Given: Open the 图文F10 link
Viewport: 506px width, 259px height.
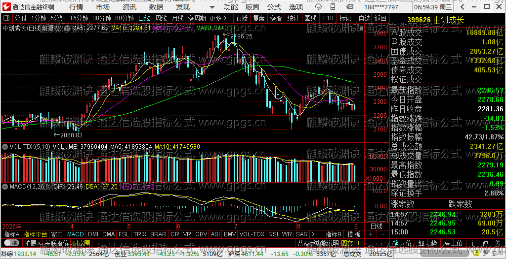Looking at the screenshot, I should click(x=352, y=243).
